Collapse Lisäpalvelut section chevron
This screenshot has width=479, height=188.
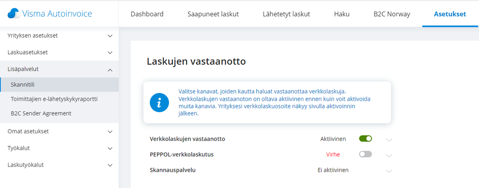110,70
